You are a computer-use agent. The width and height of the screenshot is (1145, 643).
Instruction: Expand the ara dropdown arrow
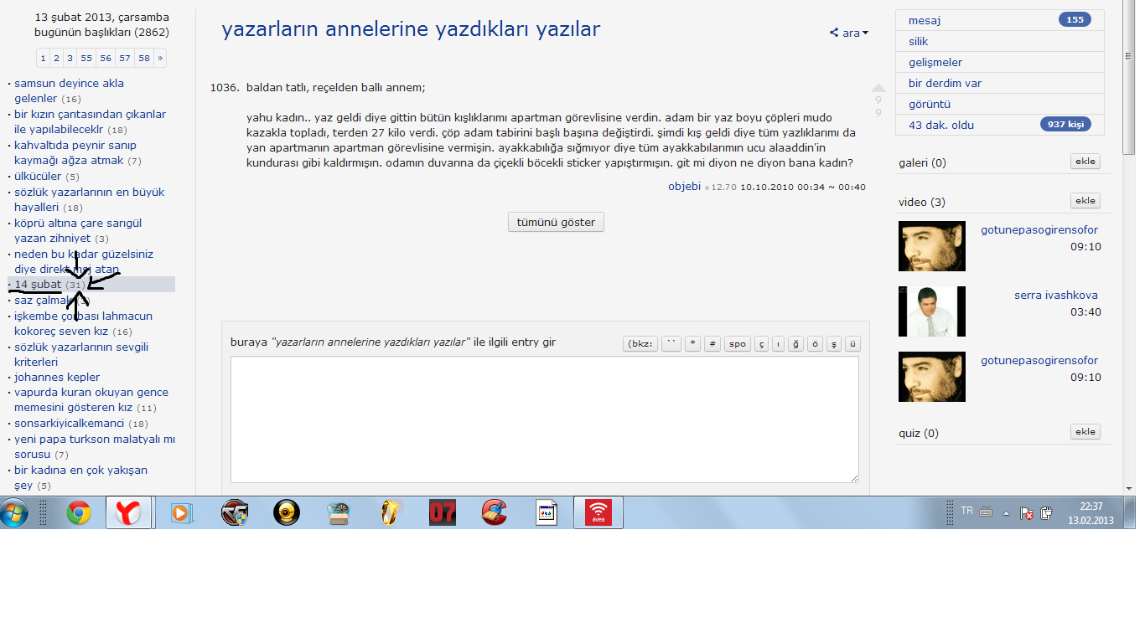865,33
